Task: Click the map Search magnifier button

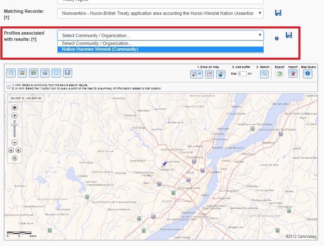Action: [x=264, y=74]
